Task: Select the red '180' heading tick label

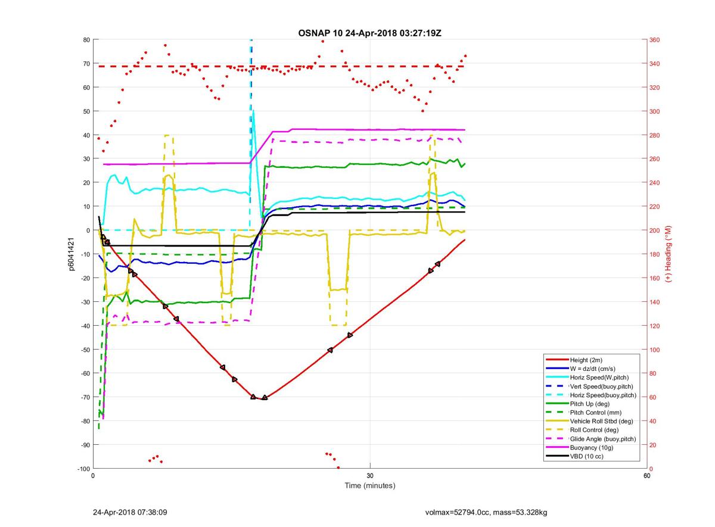Action: click(x=655, y=254)
